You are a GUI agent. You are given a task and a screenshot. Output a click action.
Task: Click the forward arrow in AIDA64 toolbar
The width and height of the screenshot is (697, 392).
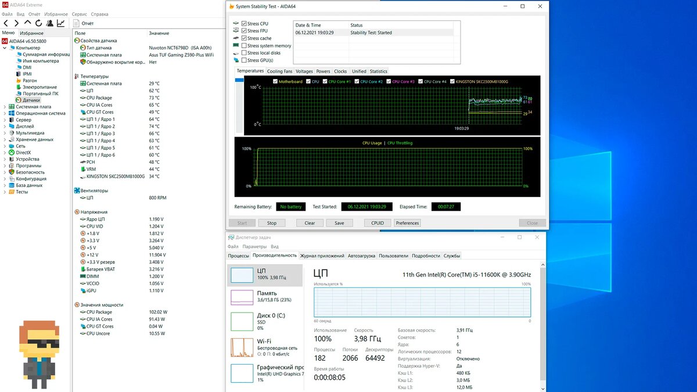coord(17,23)
